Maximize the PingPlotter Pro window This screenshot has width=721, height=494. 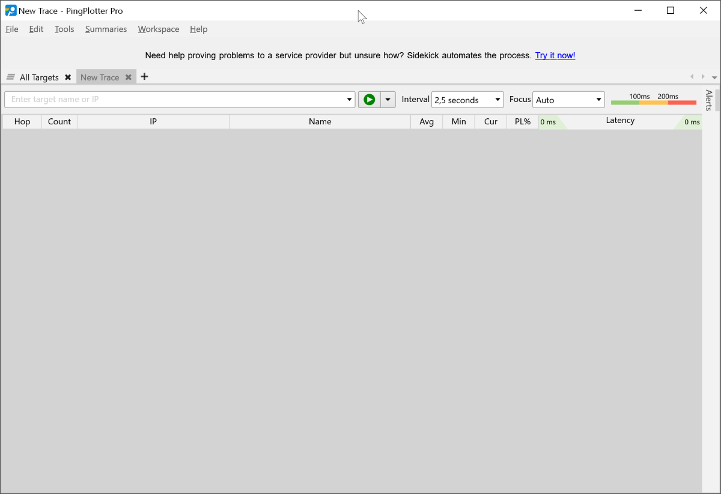coord(671,10)
